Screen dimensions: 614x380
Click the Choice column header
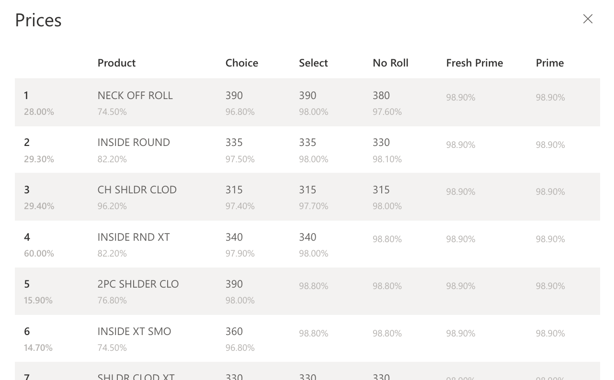click(x=242, y=63)
